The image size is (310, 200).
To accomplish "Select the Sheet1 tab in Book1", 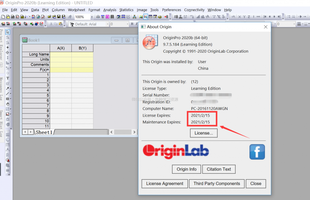I will coord(44,132).
